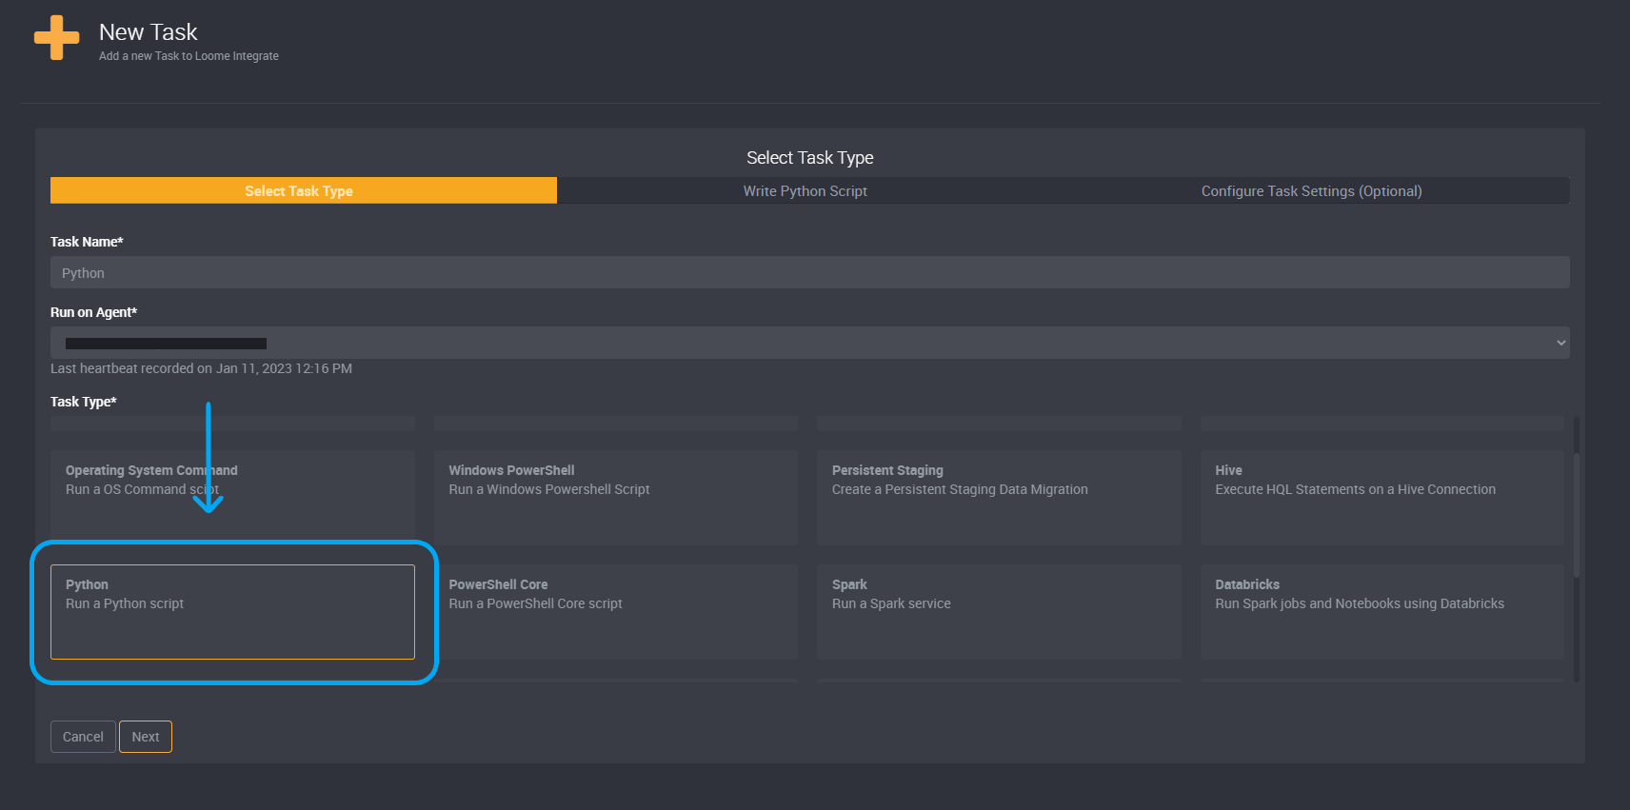
Task: Click the Cancel button
Action: (x=83, y=737)
